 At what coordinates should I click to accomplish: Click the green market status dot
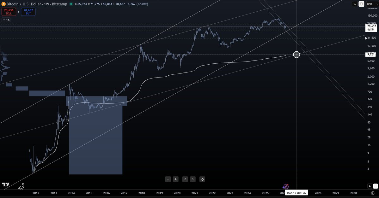71,4
